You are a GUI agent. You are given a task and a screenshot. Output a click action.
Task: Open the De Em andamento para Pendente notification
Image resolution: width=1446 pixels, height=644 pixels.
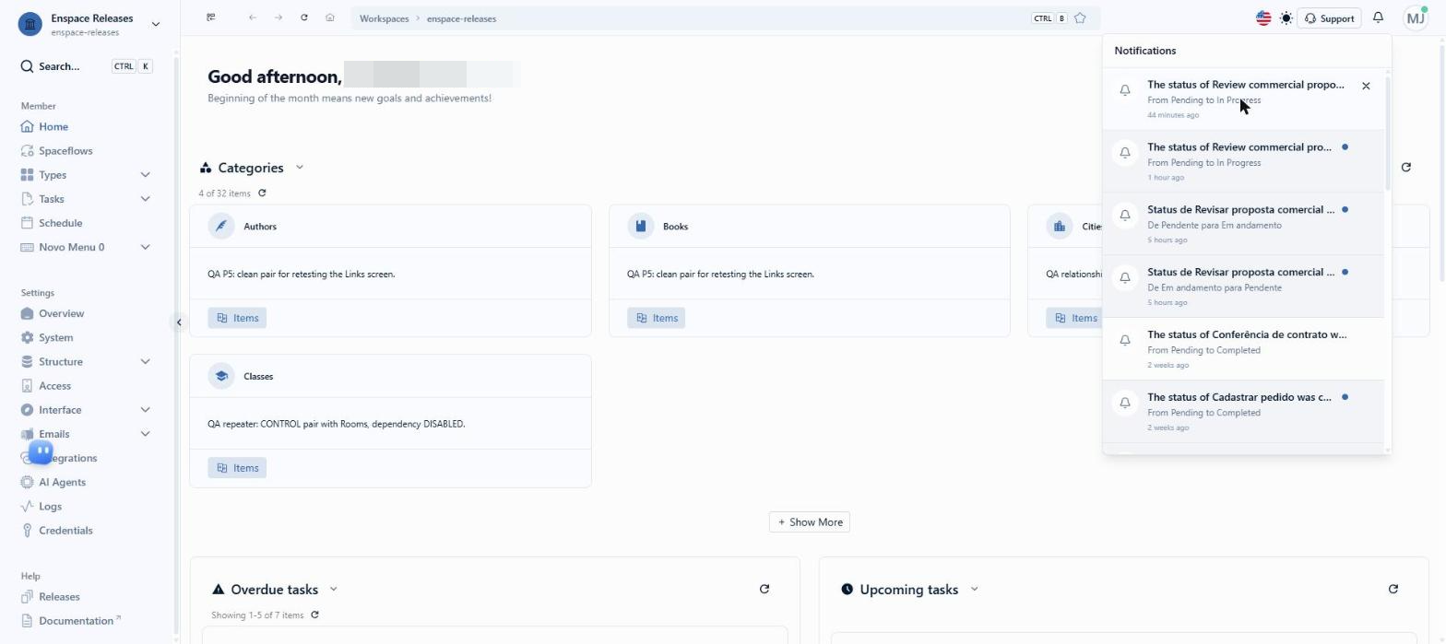(x=1243, y=287)
